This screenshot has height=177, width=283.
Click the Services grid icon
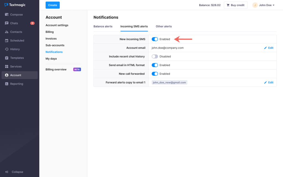tap(7, 67)
